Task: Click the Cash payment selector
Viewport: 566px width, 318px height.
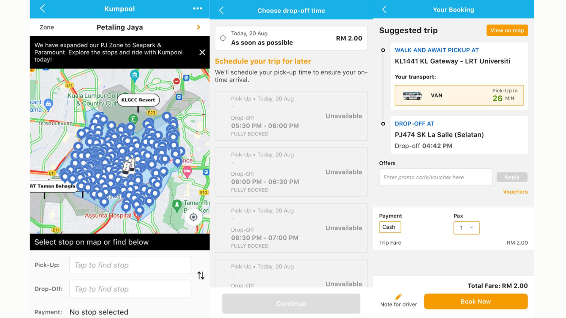Action: (390, 227)
